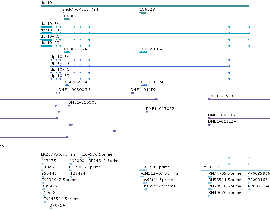Click the RH74795.5prime EST label
This screenshot has height=210, width=270.
click(x=225, y=174)
